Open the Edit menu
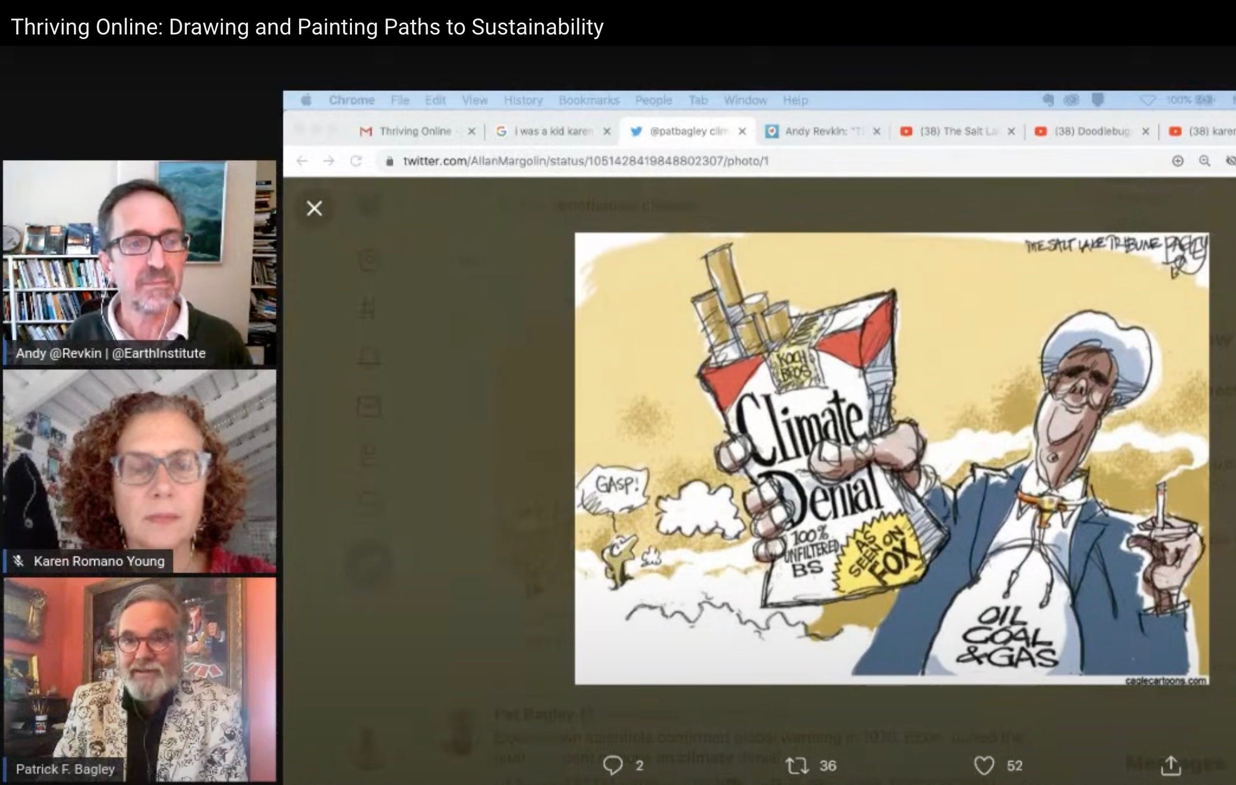The image size is (1236, 785). click(x=435, y=100)
